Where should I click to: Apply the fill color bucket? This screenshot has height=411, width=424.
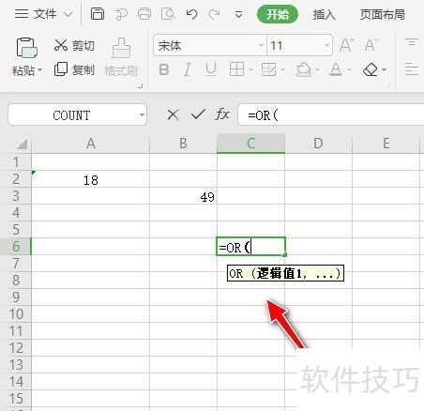pyautogui.click(x=304, y=69)
